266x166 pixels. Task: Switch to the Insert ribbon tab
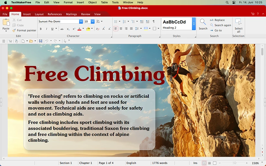point(27,14)
